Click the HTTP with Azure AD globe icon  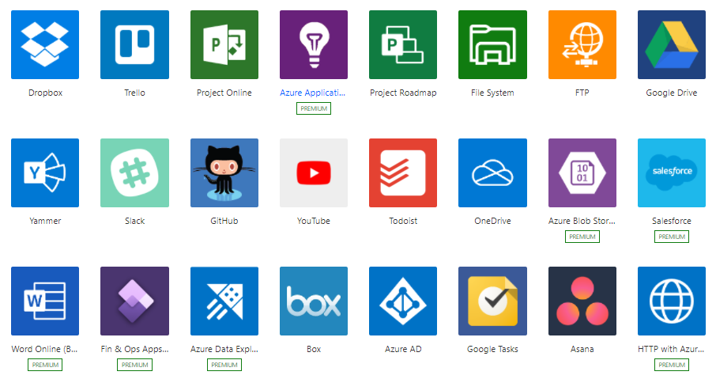tap(672, 301)
